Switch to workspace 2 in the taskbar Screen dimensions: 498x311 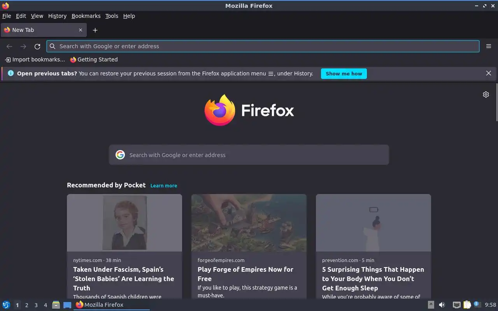coord(26,305)
